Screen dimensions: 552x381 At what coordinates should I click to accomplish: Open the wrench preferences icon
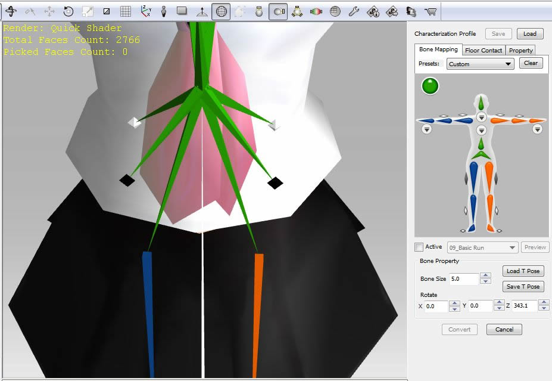[x=354, y=11]
